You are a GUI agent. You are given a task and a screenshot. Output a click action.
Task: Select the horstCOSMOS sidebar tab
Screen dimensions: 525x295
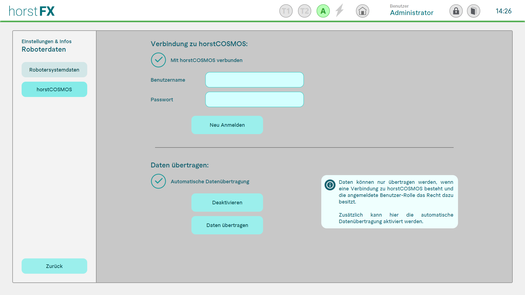[54, 89]
